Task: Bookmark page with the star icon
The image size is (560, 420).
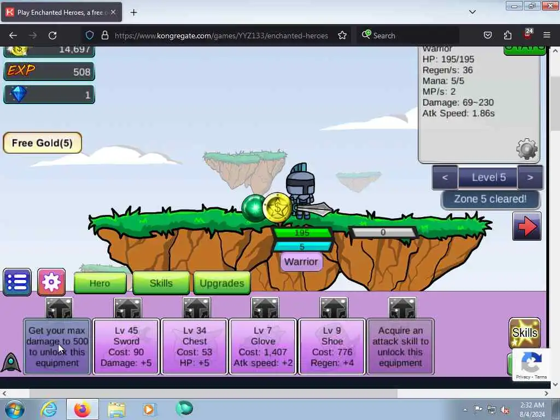Action: pos(342,35)
